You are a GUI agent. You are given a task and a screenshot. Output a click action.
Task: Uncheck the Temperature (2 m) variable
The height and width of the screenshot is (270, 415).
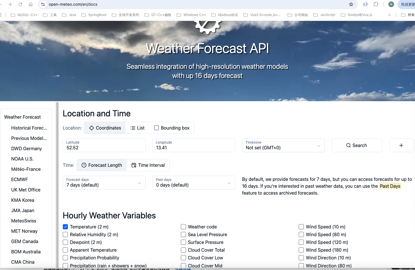(x=65, y=226)
